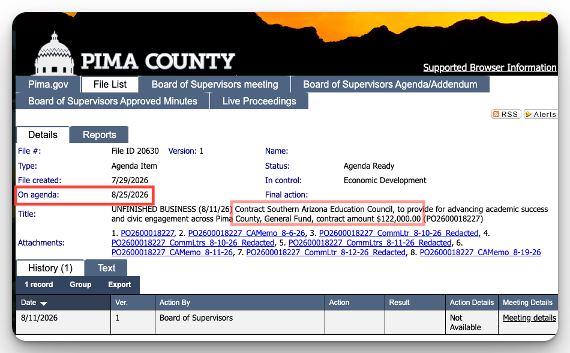Open Supported Browser Information link
The width and height of the screenshot is (570, 353).
(490, 68)
